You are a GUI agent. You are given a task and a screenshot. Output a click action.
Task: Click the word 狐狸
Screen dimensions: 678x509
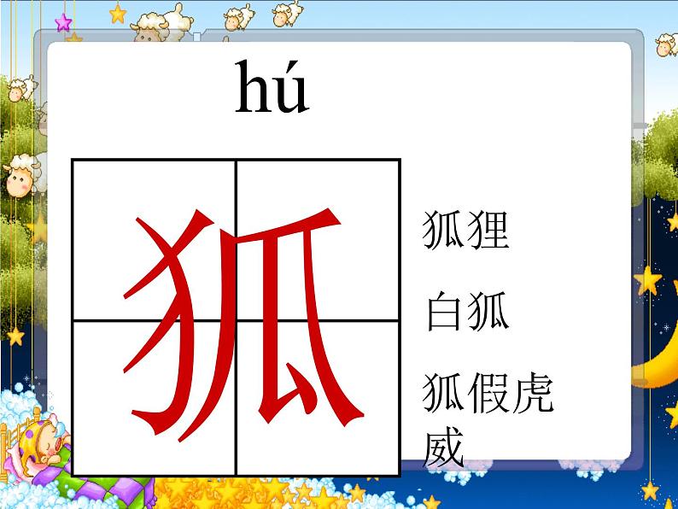(x=466, y=231)
